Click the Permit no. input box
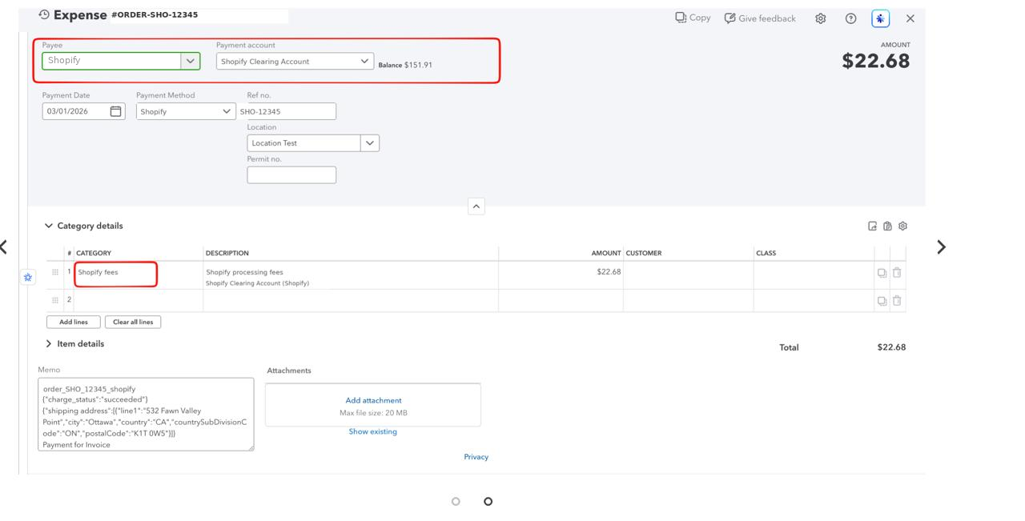1025x521 pixels. (x=291, y=174)
